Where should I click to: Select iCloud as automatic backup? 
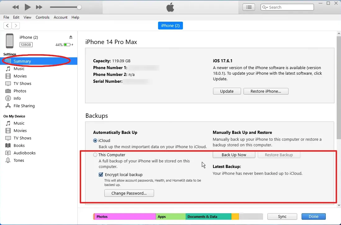coord(95,140)
